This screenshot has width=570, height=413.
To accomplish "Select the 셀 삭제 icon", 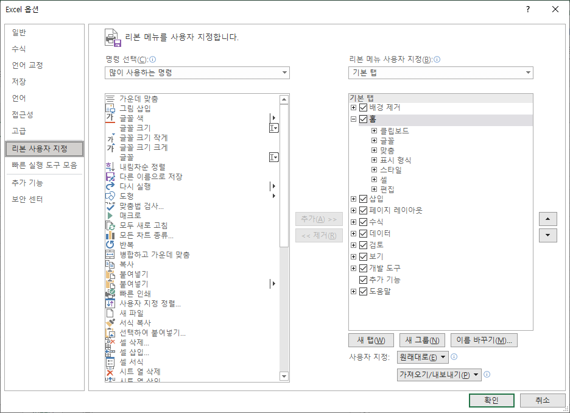I will 110,342.
